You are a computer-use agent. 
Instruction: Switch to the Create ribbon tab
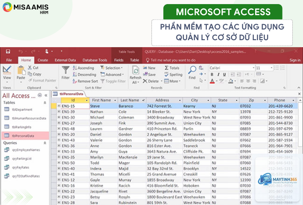[43, 60]
